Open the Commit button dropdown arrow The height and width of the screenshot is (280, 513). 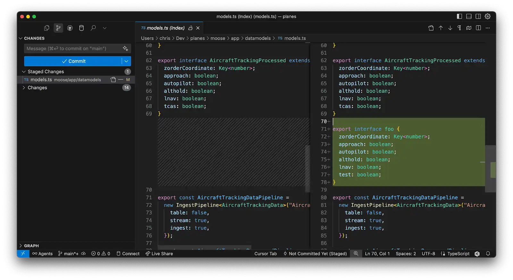[x=126, y=61]
